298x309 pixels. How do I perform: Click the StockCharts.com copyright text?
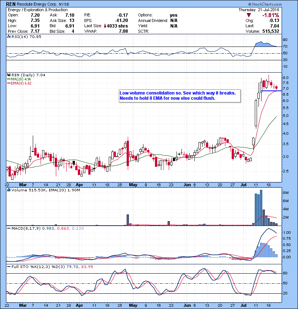coord(265,4)
